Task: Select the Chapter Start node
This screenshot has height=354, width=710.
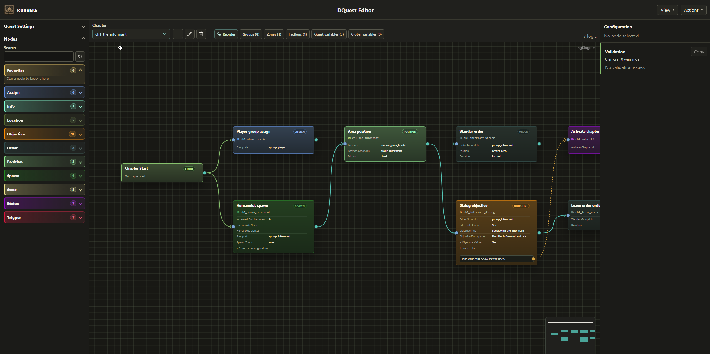Action: [162, 173]
